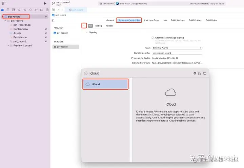Select the iPod touch run destination
244x168 pixels.
131,3
